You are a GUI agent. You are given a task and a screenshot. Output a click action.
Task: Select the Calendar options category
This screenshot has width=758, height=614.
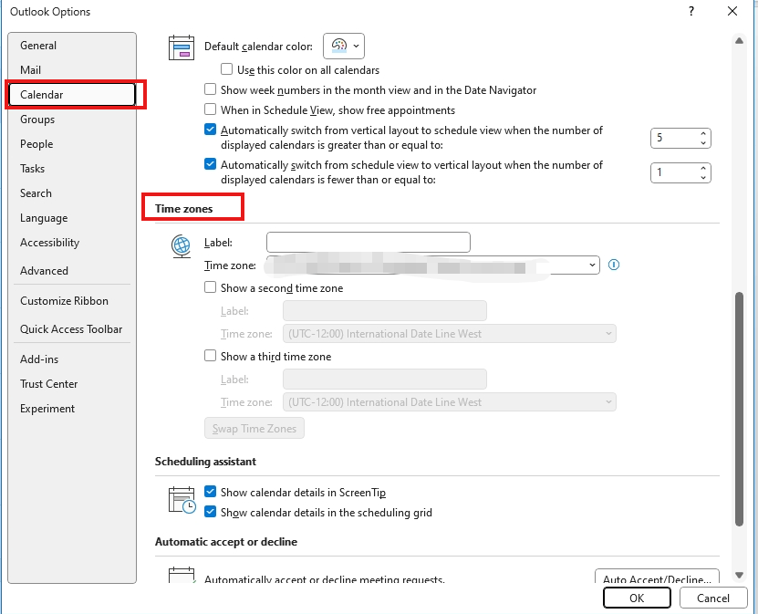[71, 95]
